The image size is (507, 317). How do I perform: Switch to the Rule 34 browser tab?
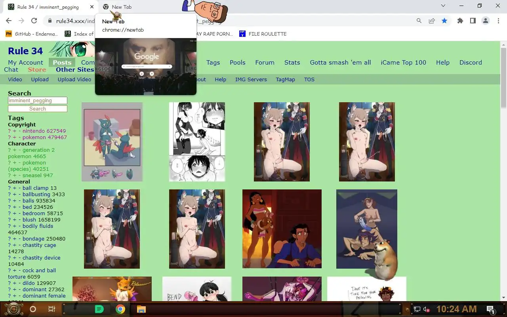coord(48,7)
